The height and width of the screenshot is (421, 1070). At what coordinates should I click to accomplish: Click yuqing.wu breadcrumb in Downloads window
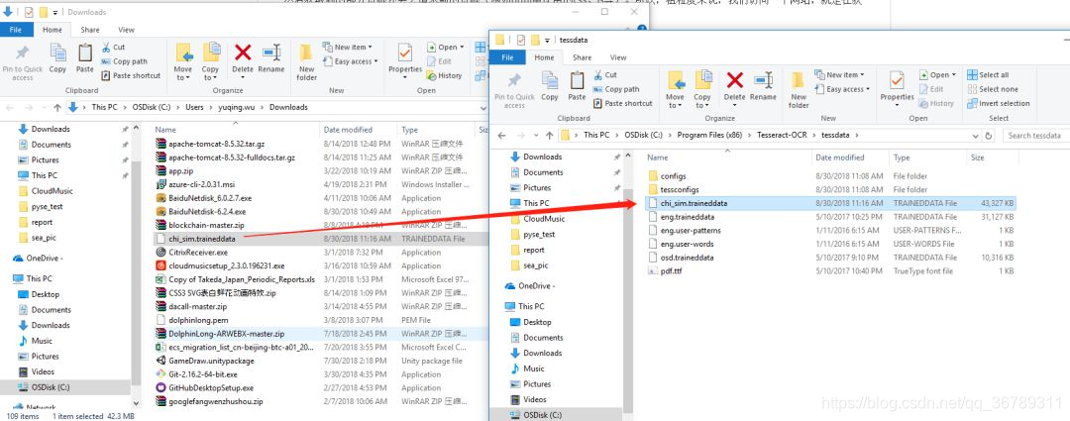(x=236, y=107)
